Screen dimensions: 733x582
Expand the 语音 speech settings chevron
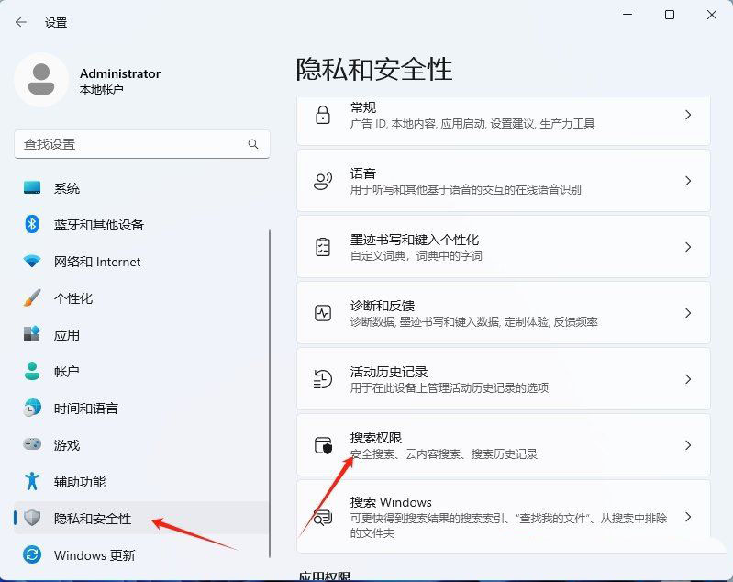[687, 181]
